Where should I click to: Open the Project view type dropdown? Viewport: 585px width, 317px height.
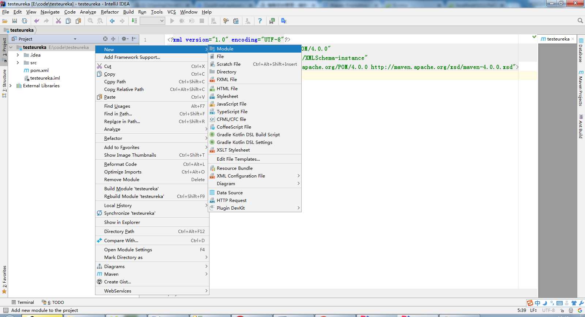pyautogui.click(x=75, y=39)
